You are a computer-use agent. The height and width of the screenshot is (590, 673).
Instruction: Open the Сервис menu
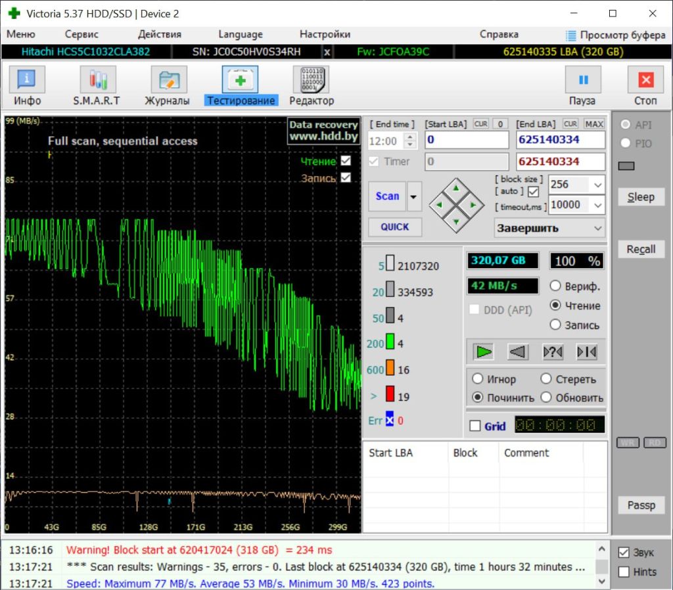click(x=81, y=34)
